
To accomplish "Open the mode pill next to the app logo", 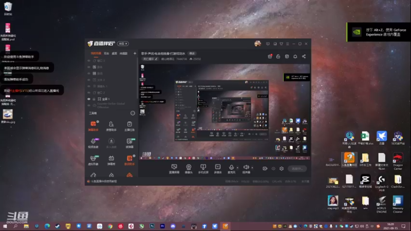I will pos(123,44).
